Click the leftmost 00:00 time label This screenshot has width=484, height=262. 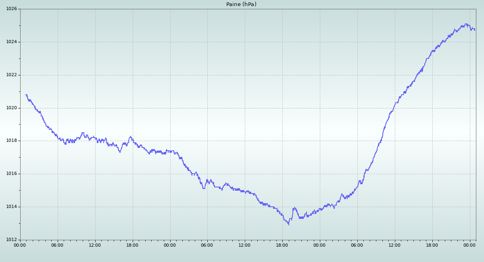[20, 245]
